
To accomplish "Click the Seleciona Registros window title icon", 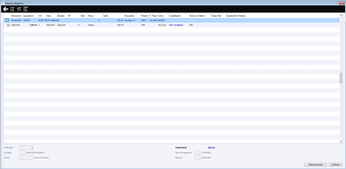I will click(x=3, y=3).
